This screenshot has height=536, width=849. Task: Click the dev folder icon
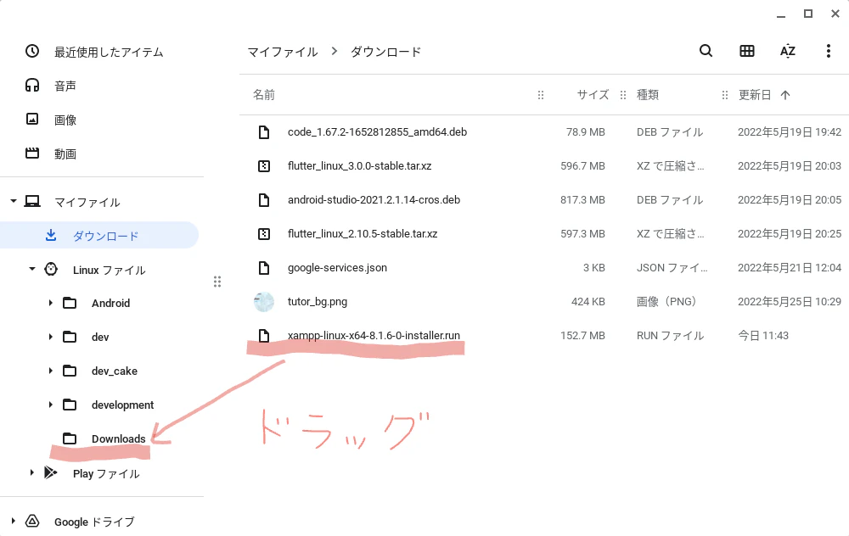coord(70,337)
